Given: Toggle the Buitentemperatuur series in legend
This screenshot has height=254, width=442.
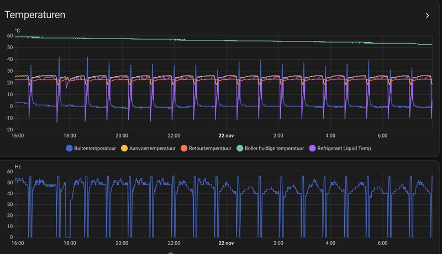Looking at the screenshot, I should tap(91, 149).
